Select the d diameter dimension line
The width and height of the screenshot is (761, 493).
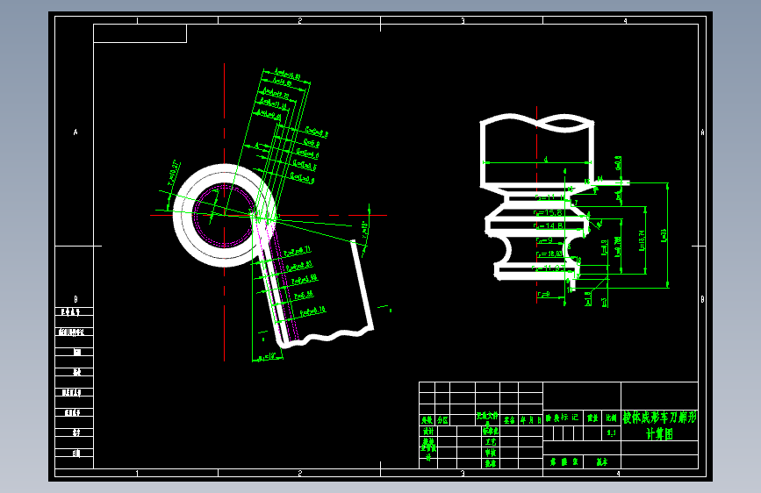click(x=538, y=162)
